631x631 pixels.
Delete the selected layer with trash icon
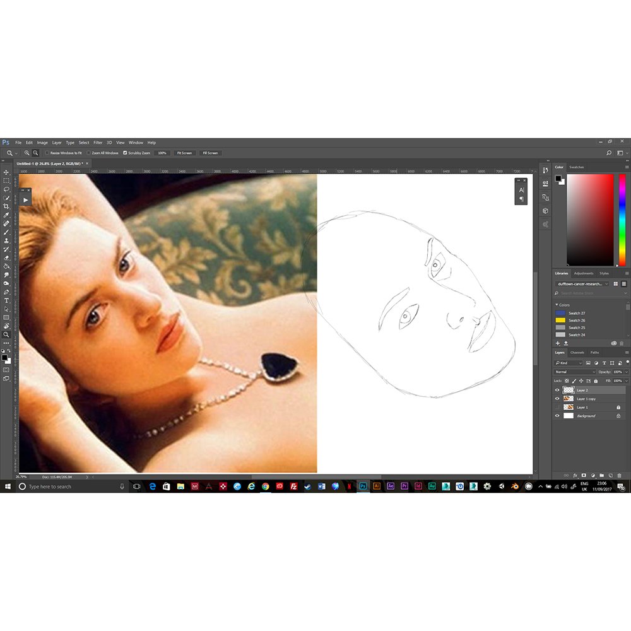pyautogui.click(x=620, y=475)
